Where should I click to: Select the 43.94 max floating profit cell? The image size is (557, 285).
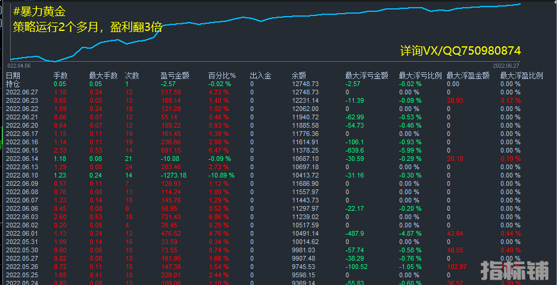(x=455, y=234)
